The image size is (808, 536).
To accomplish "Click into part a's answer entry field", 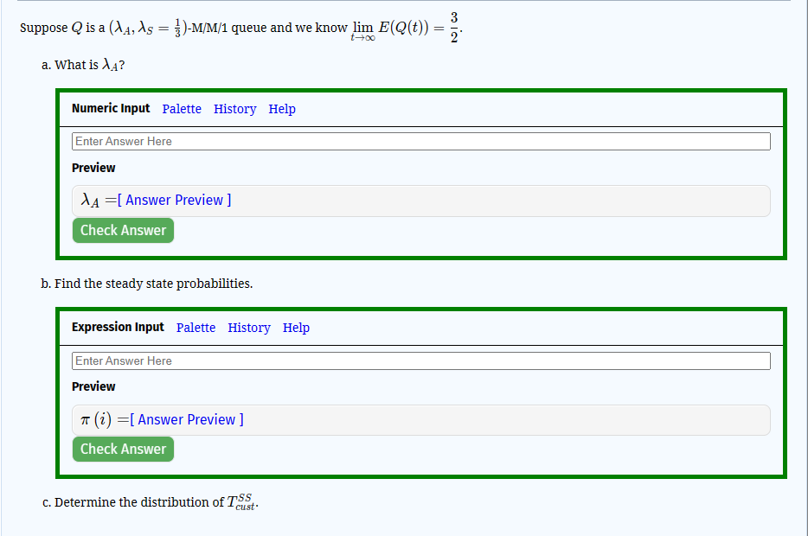I will click(420, 140).
